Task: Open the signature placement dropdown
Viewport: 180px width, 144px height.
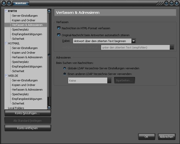Action: (x=138, y=47)
